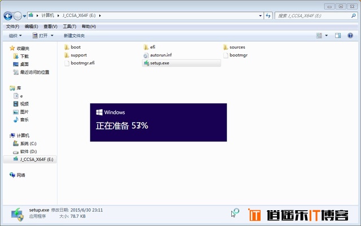Viewport: 361px width, 226px height.
Task: Click the modified date 2015/6/30 23:11
Action: 86,210
